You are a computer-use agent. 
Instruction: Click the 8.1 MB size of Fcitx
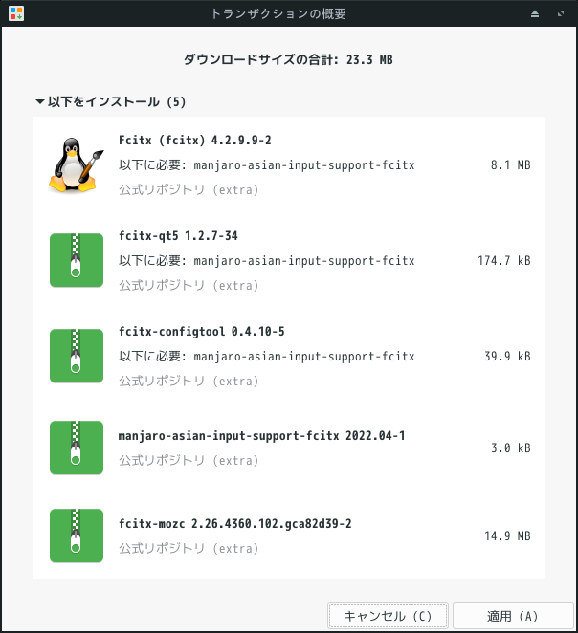tap(511, 165)
